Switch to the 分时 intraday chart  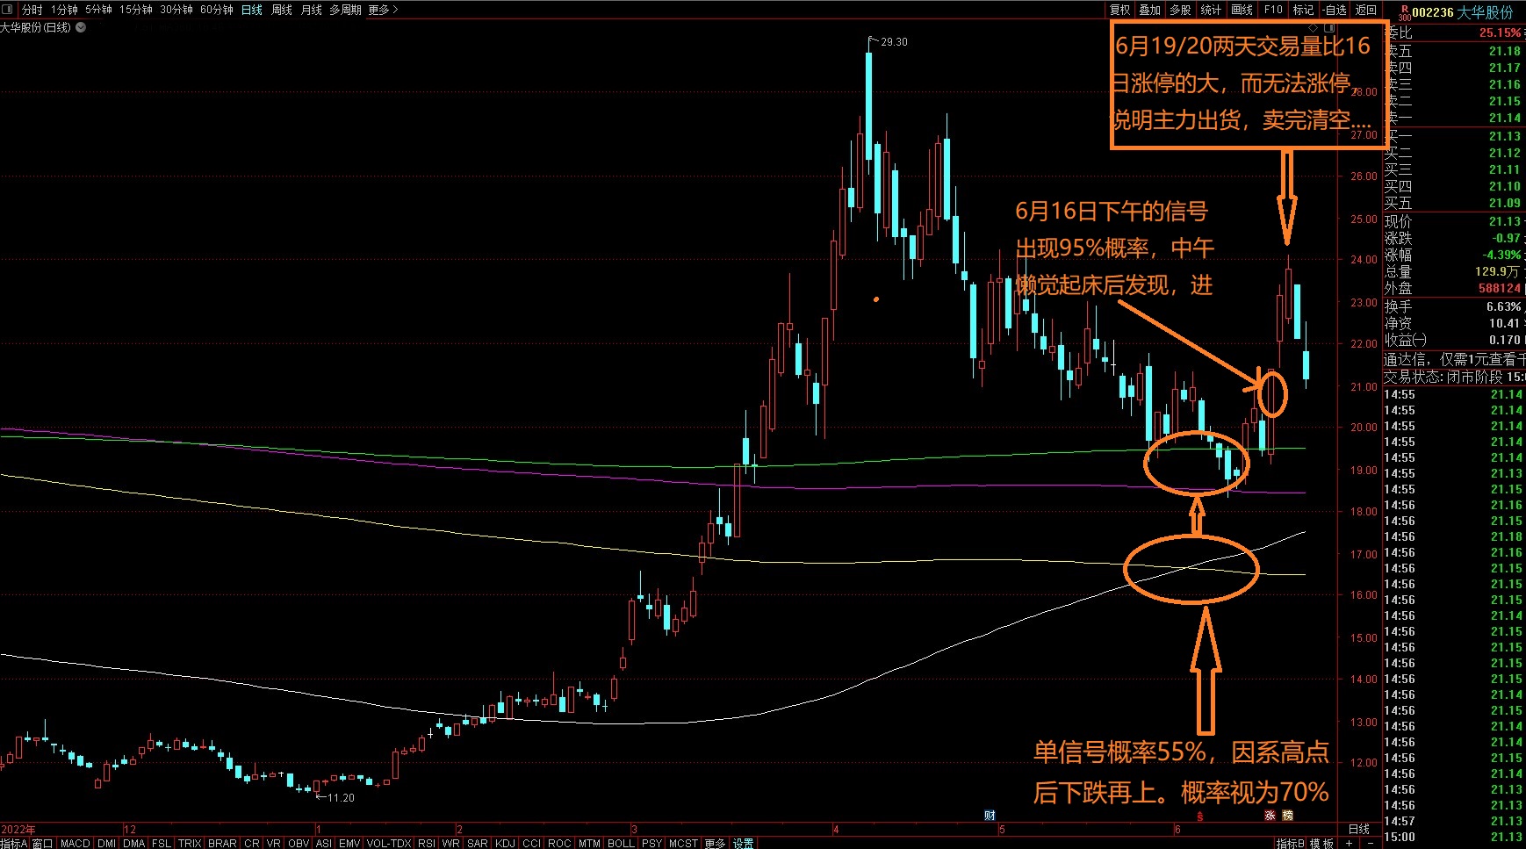pos(32,10)
